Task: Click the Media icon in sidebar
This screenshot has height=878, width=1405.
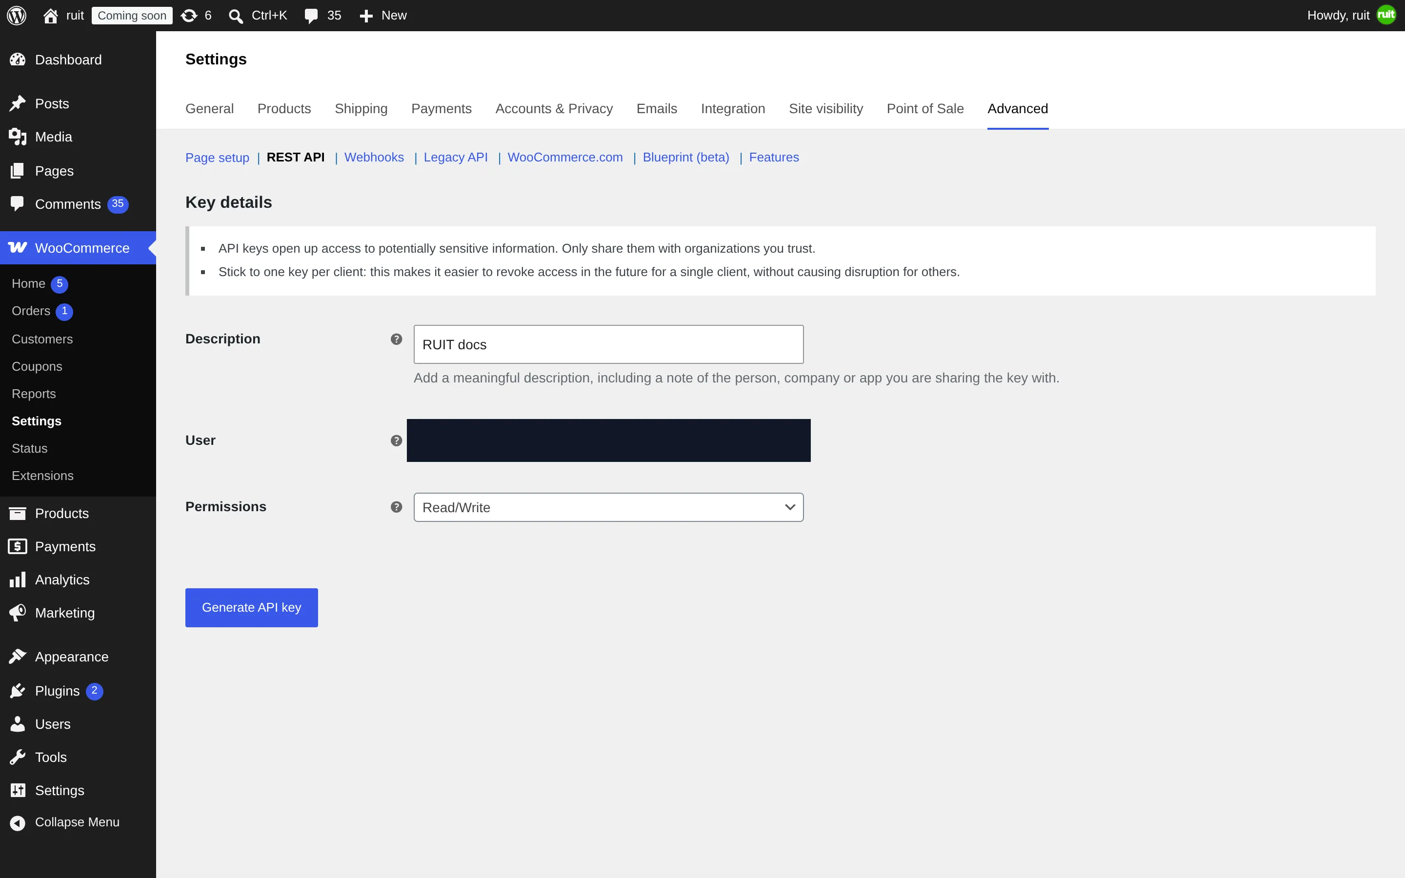Action: [18, 137]
